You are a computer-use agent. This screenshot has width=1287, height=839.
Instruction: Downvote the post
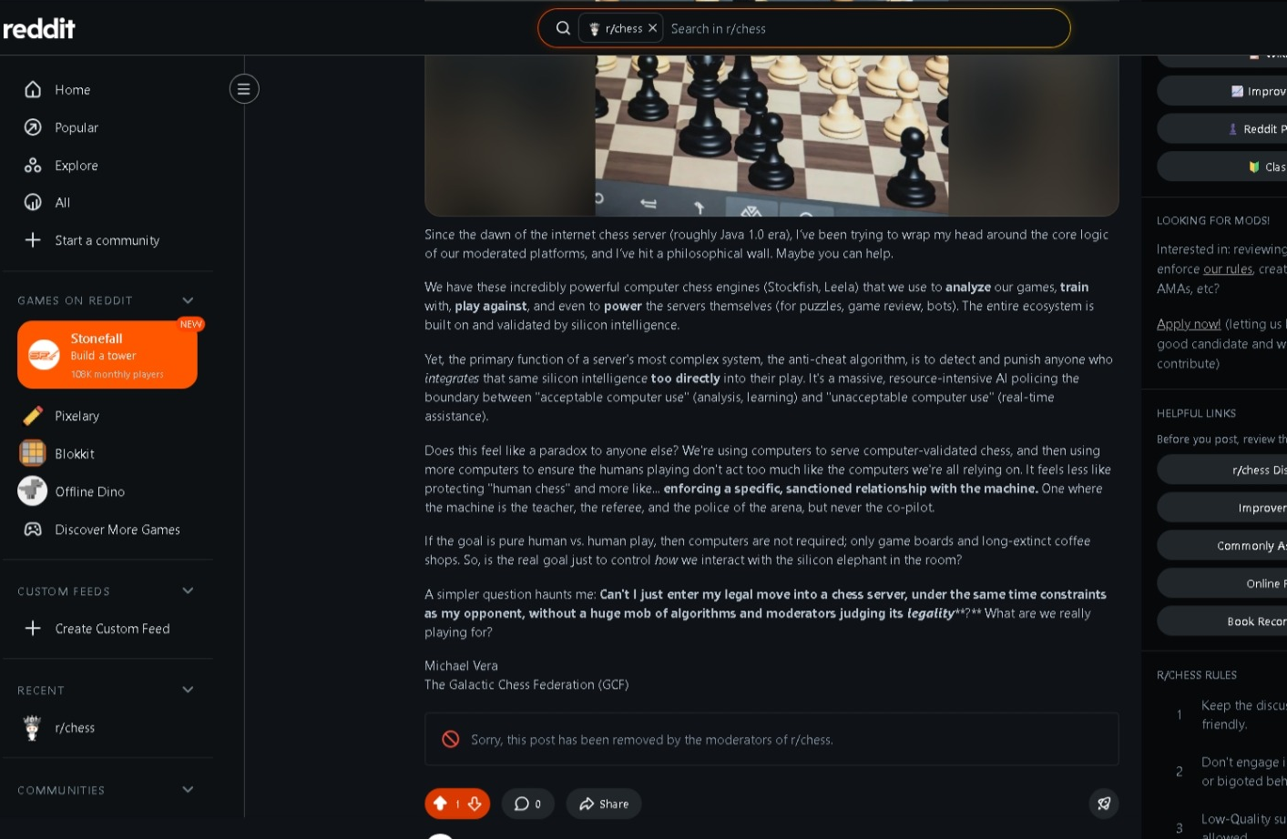475,804
